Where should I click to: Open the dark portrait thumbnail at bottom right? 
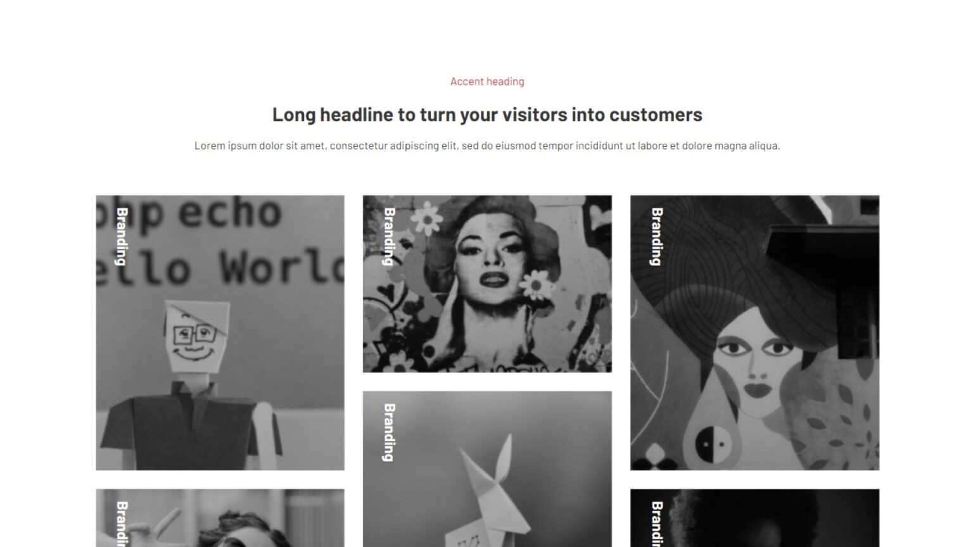tap(754, 518)
